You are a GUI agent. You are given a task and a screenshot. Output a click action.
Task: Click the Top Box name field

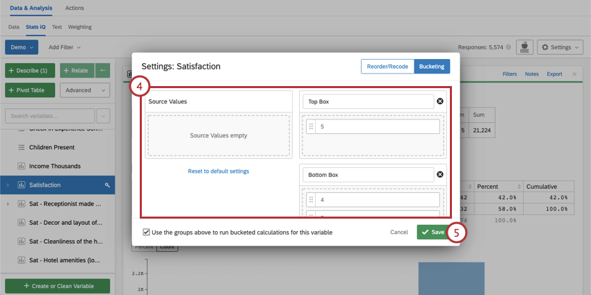(x=367, y=101)
